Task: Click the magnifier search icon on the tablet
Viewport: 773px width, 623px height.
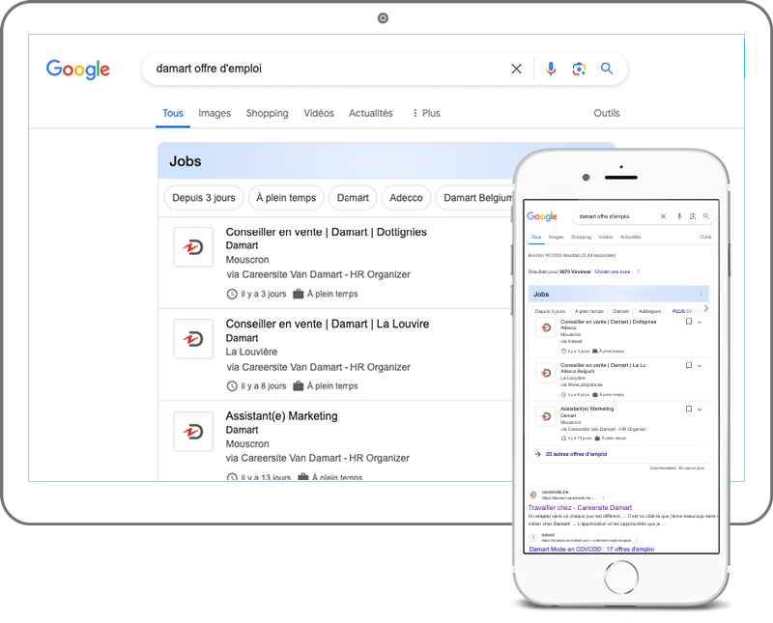Action: coord(607,69)
